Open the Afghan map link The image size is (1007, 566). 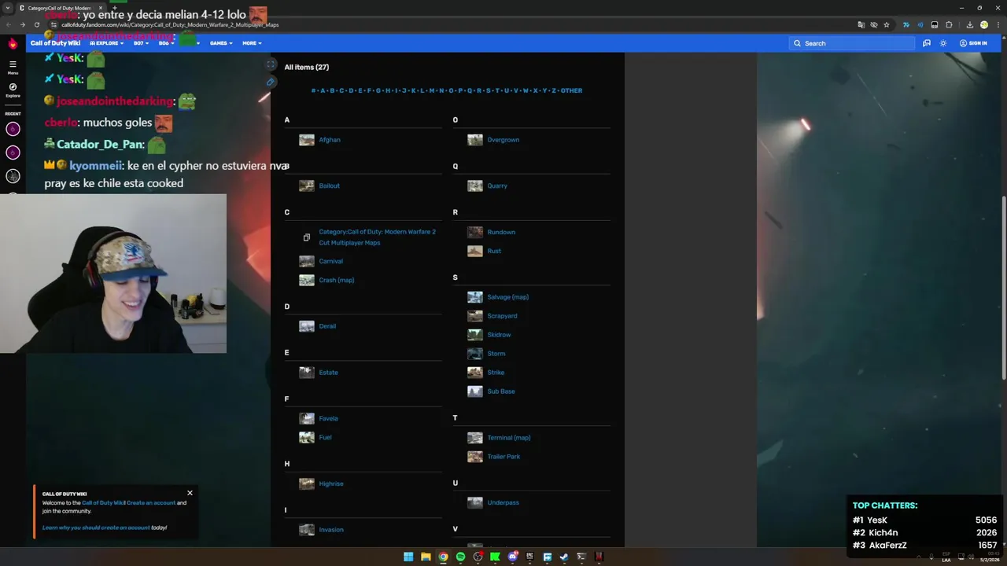point(330,140)
